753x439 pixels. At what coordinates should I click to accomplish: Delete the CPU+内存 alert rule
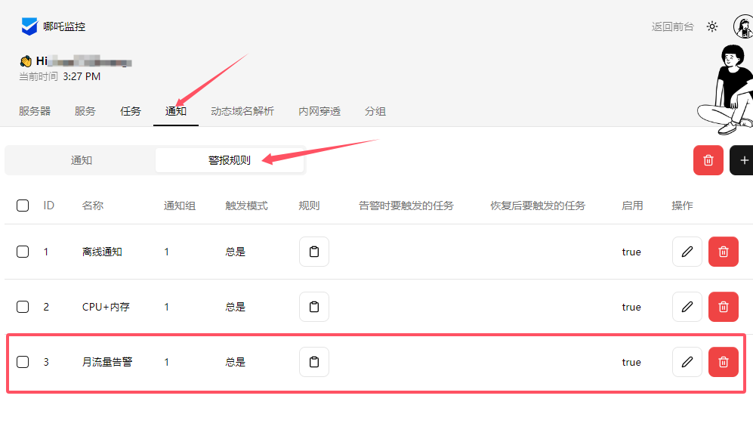pos(723,307)
